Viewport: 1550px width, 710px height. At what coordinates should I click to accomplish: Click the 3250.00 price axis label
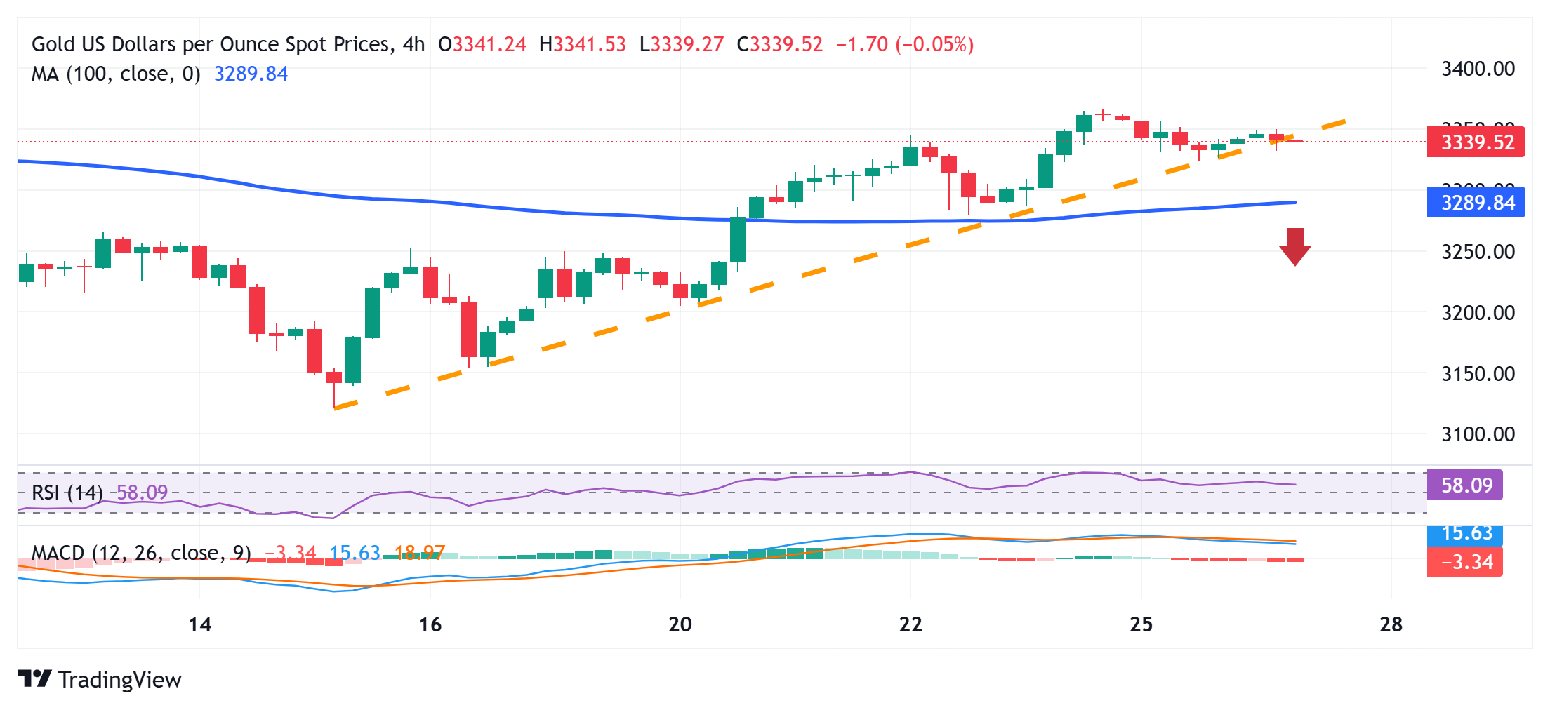point(1478,252)
